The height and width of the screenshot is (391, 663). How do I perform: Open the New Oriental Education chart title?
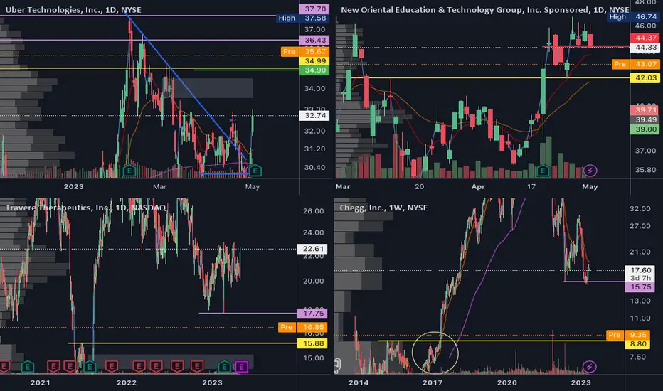(x=485, y=10)
